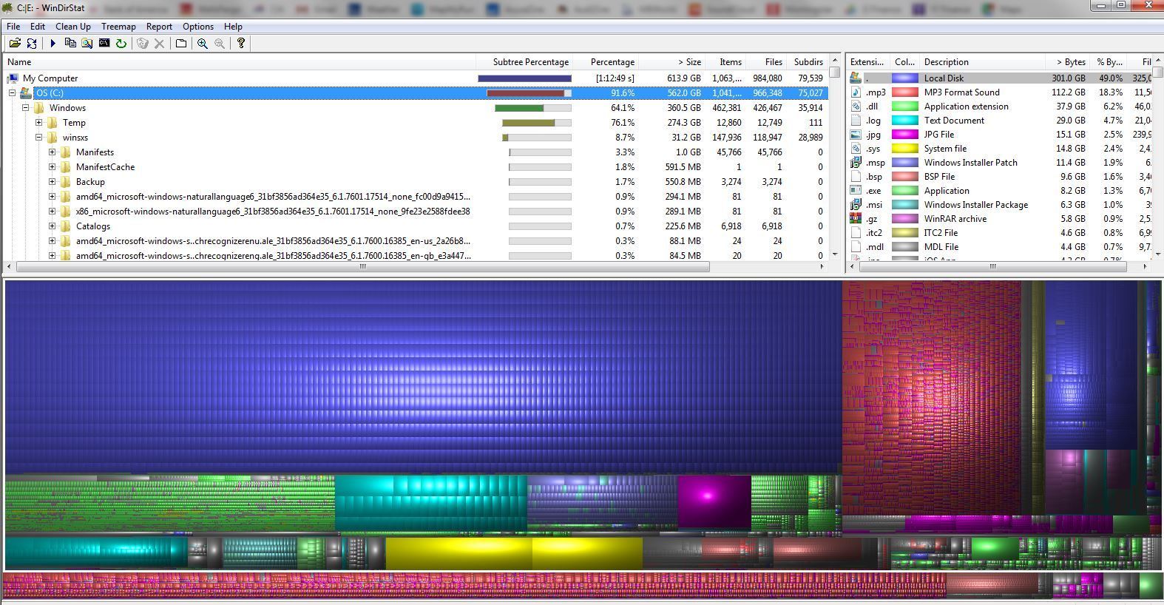
Task: Click the Copy Path toolbar icon
Action: point(70,44)
